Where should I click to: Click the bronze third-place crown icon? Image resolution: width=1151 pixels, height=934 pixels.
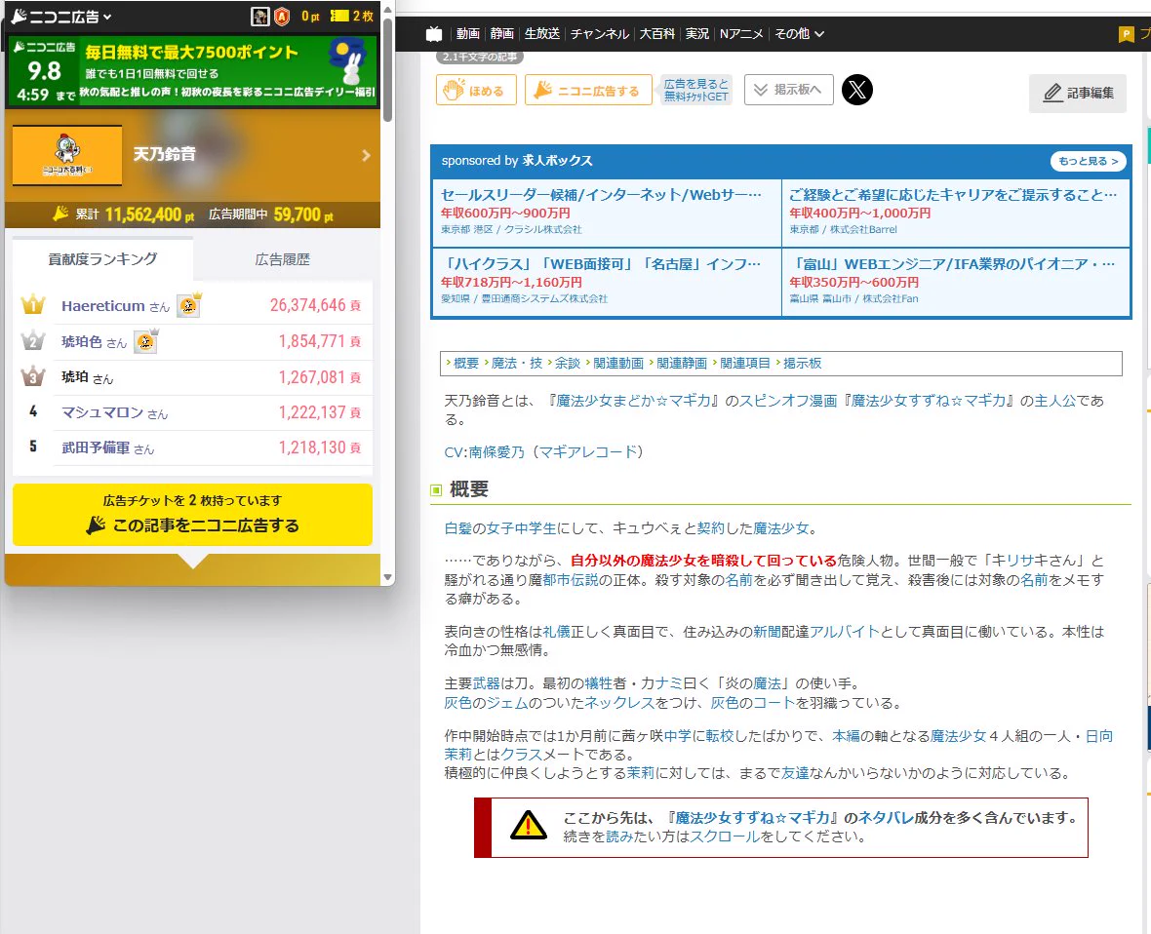pos(33,376)
